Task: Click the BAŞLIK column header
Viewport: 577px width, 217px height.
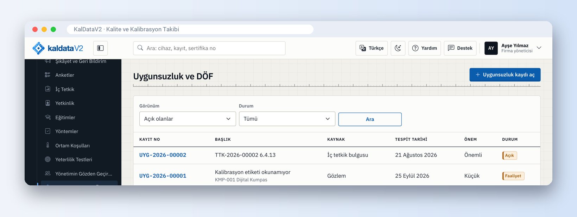Action: click(x=223, y=139)
